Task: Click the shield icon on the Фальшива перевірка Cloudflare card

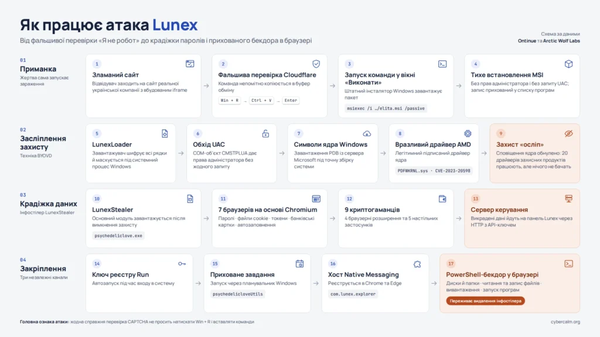Action: (x=316, y=64)
